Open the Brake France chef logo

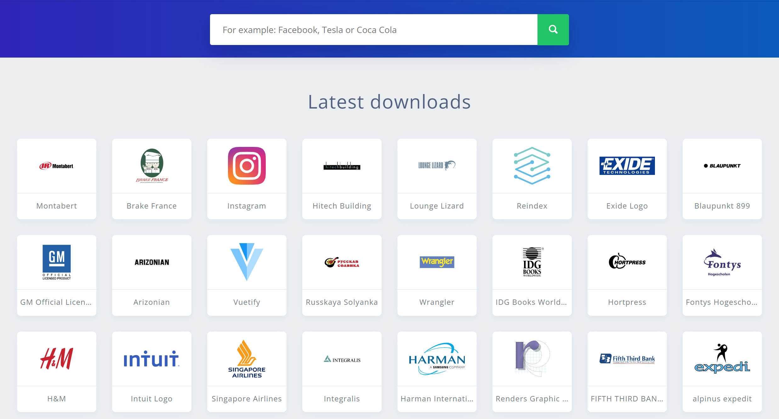pyautogui.click(x=152, y=166)
